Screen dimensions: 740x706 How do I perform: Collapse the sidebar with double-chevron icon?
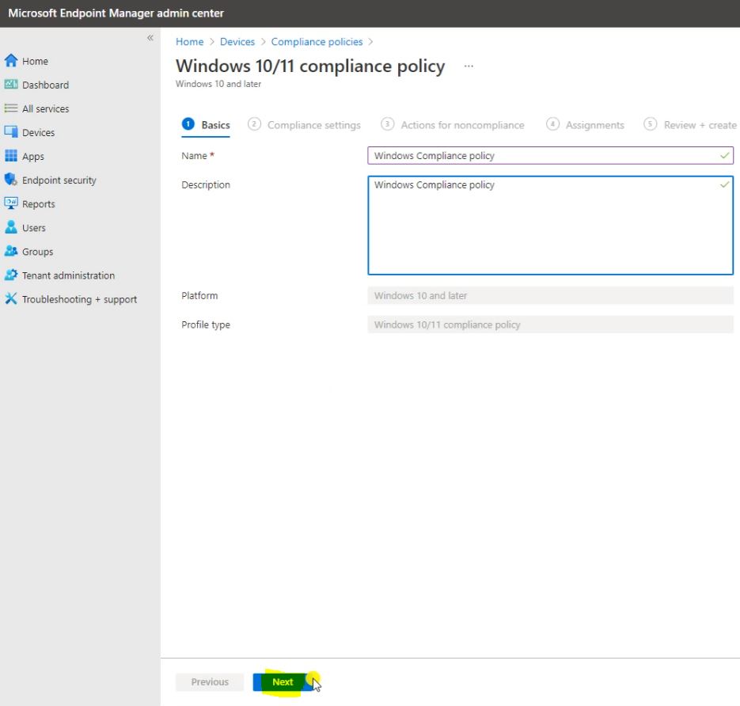pyautogui.click(x=150, y=38)
